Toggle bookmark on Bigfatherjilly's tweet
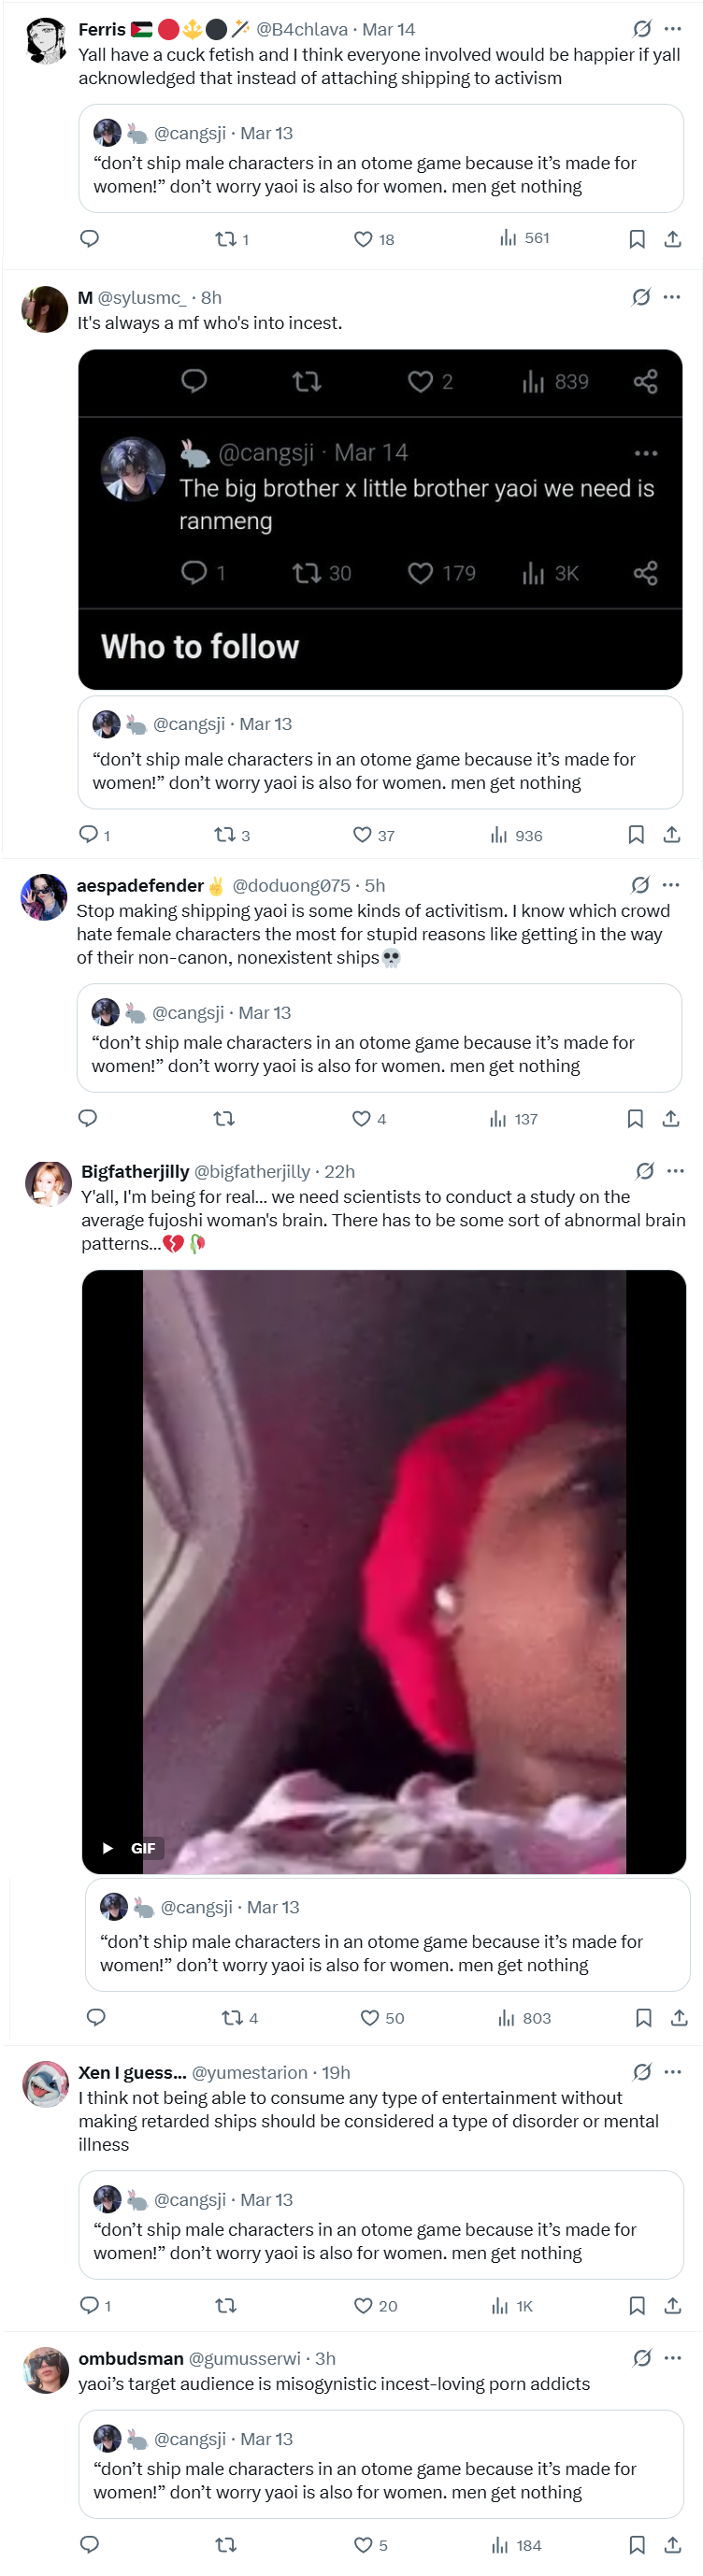Screen dimensions: 703x2576 click(x=644, y=2017)
